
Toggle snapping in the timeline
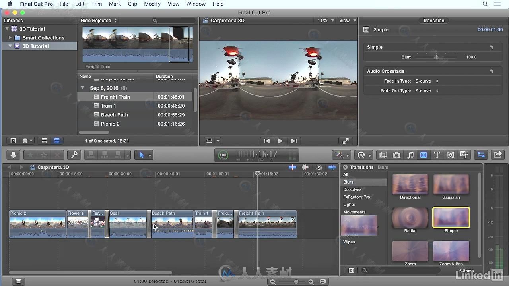(332, 167)
